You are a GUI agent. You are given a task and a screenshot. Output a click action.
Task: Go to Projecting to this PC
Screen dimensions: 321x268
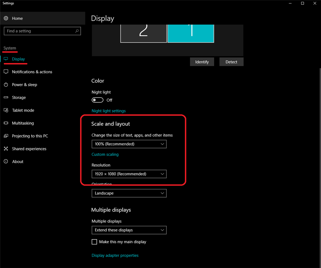[x=30, y=136]
